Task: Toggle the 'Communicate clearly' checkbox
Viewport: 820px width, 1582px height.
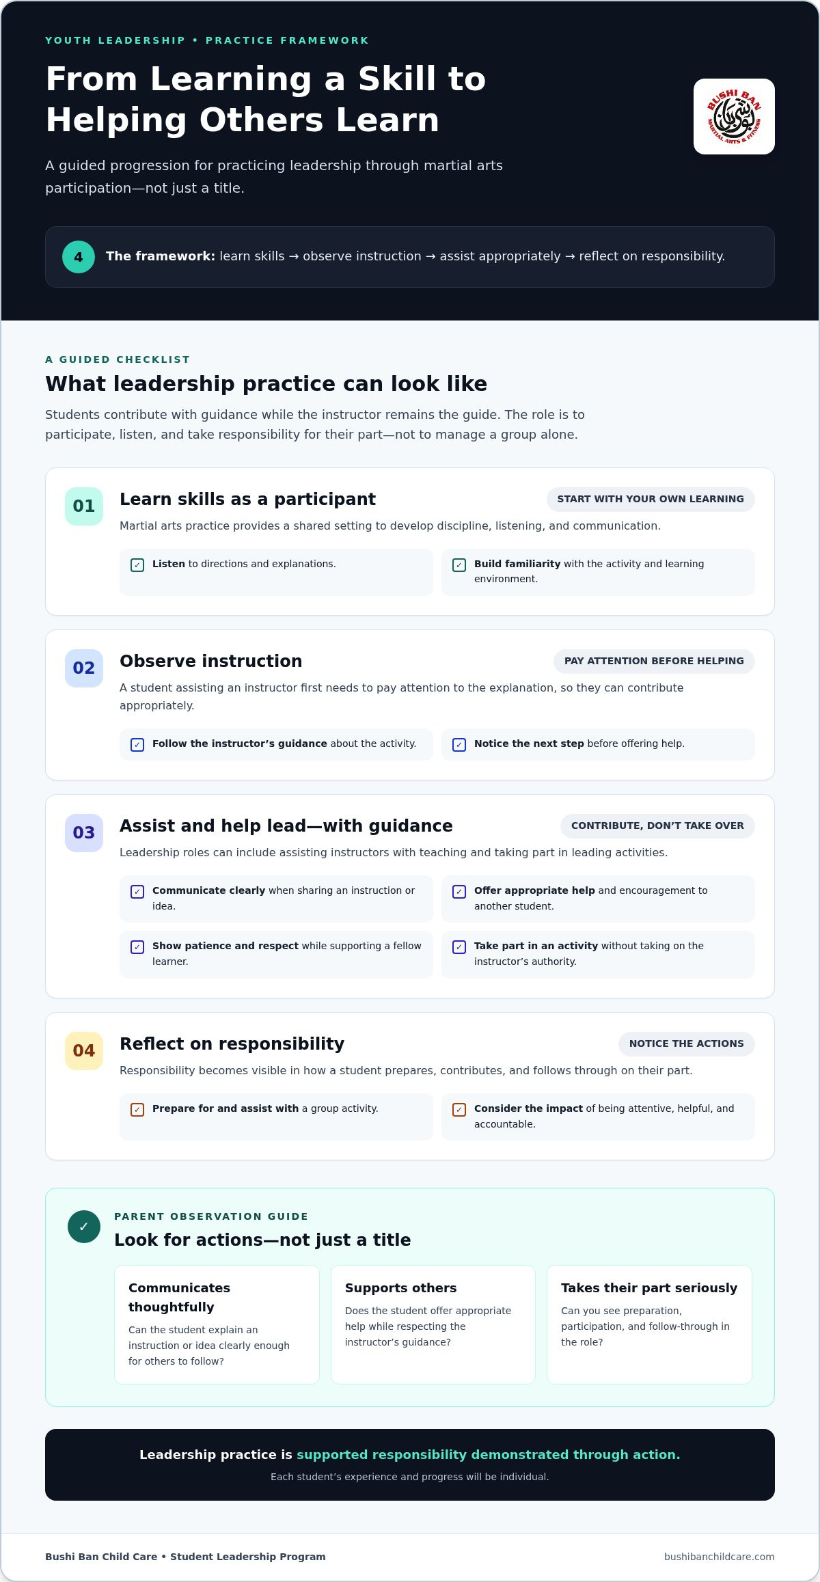Action: coord(137,892)
